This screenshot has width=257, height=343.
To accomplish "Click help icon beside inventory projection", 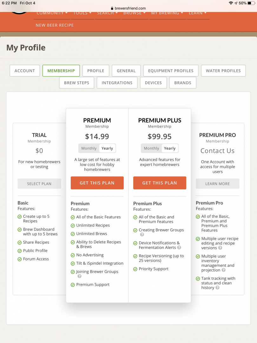I will pos(224,270).
